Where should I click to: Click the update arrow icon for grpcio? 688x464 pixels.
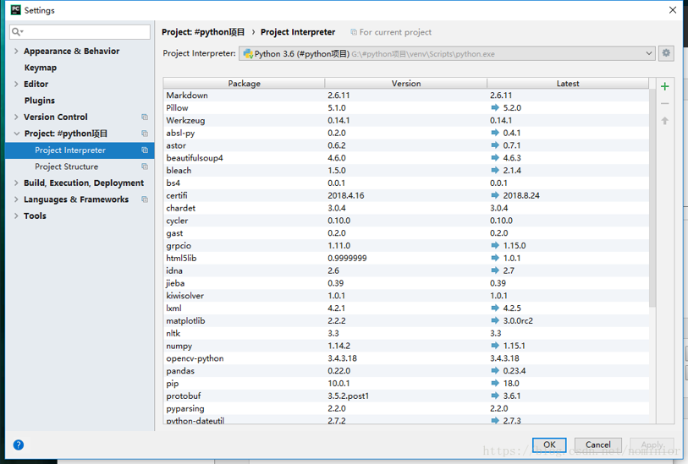click(x=495, y=245)
